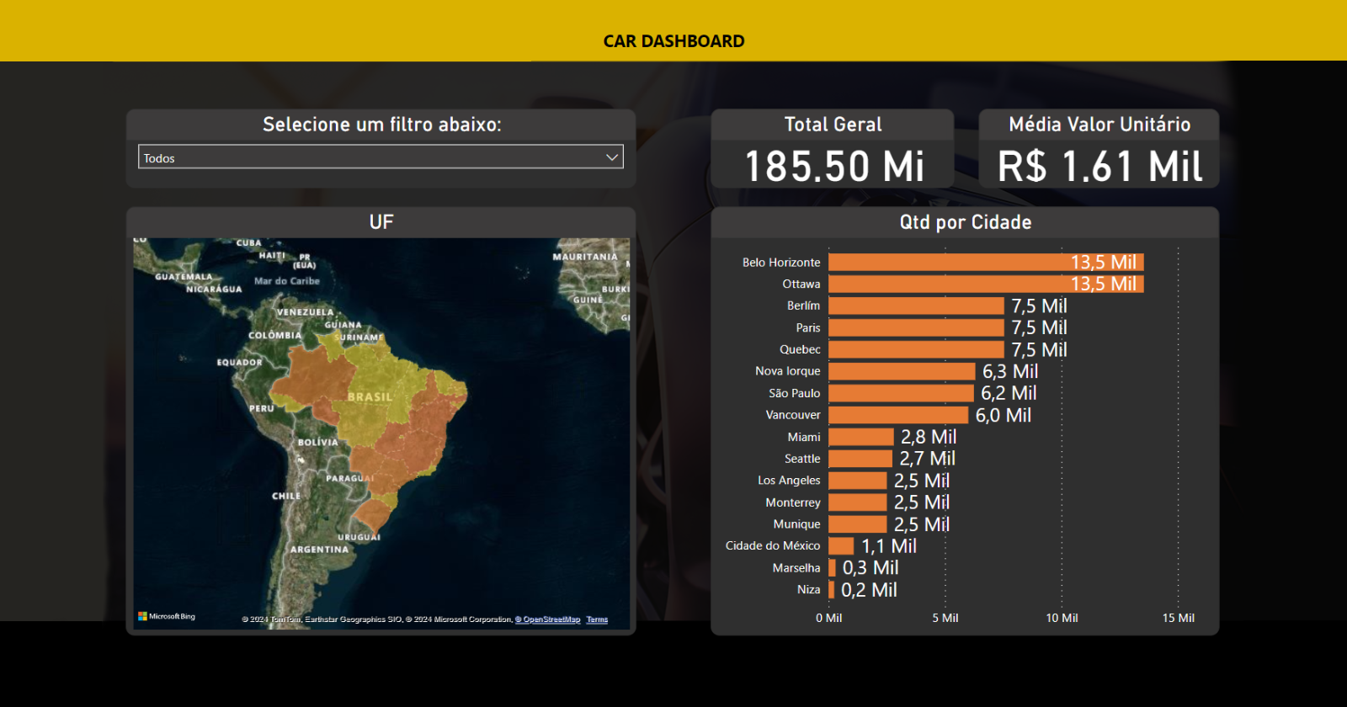The width and height of the screenshot is (1347, 707).
Task: Click the Total Geral 185.50 Mi card
Action: (833, 149)
